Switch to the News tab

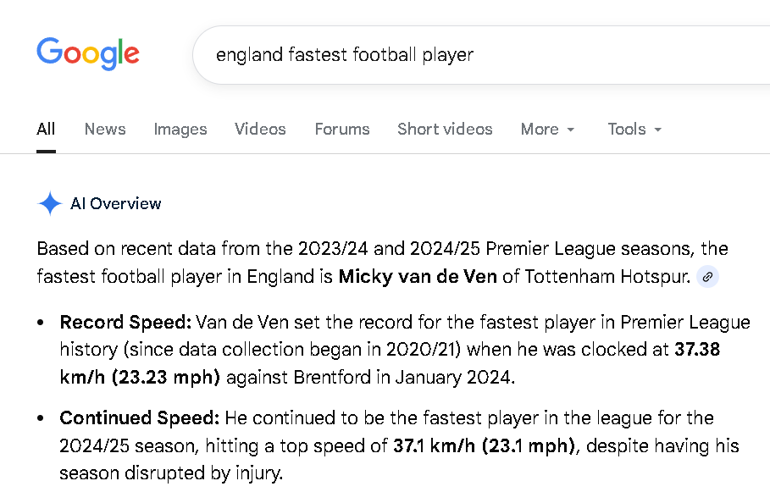(x=105, y=130)
